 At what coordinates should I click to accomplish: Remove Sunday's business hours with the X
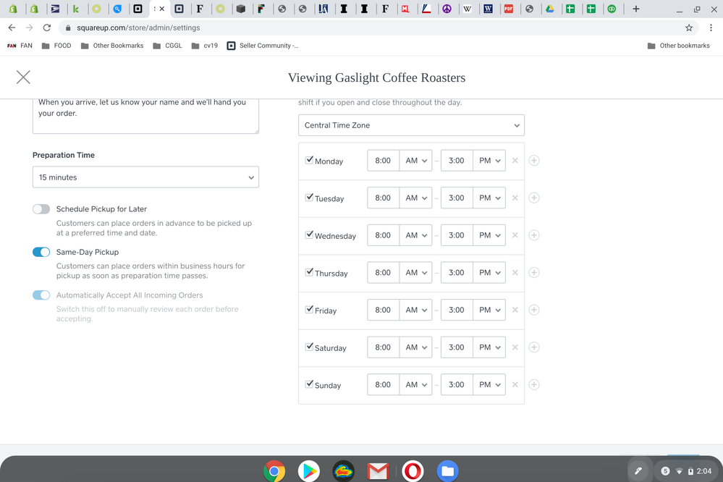(x=515, y=384)
